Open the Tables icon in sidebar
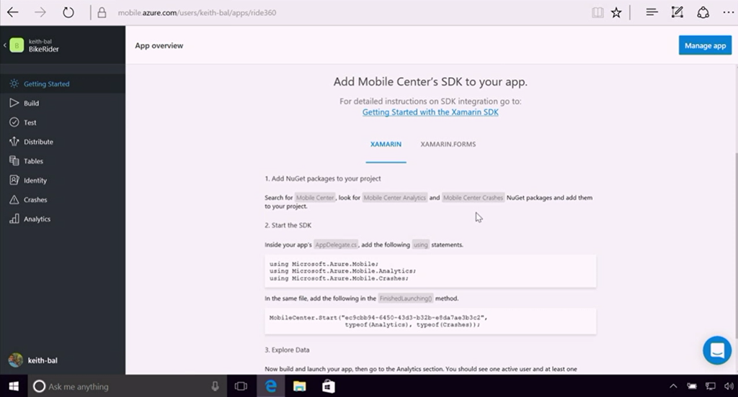This screenshot has height=397, width=738. pyautogui.click(x=14, y=161)
